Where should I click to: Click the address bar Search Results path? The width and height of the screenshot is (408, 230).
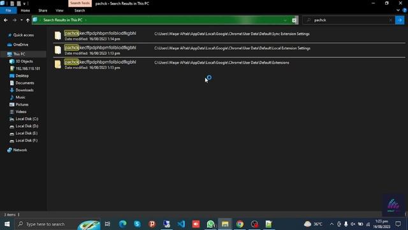pyautogui.click(x=62, y=20)
